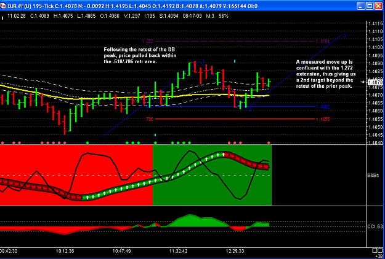
Task: Click the chart application icon in title bar
Action: click(x=2, y=6)
